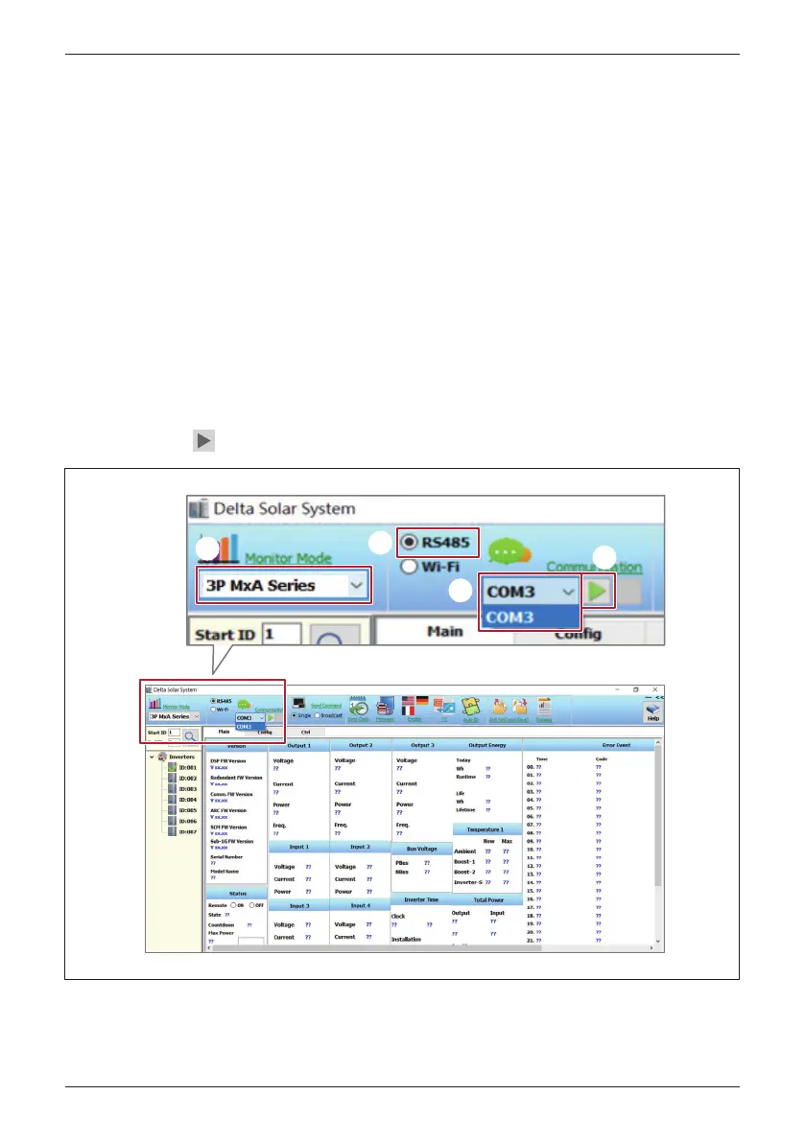
Task: Click the Output Energy header
Action: pyautogui.click(x=486, y=746)
